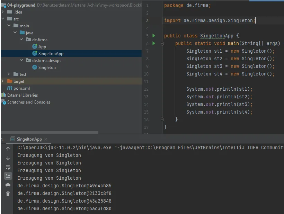Toggle soft-wrap in run console
The width and height of the screenshot is (284, 214).
point(8,167)
